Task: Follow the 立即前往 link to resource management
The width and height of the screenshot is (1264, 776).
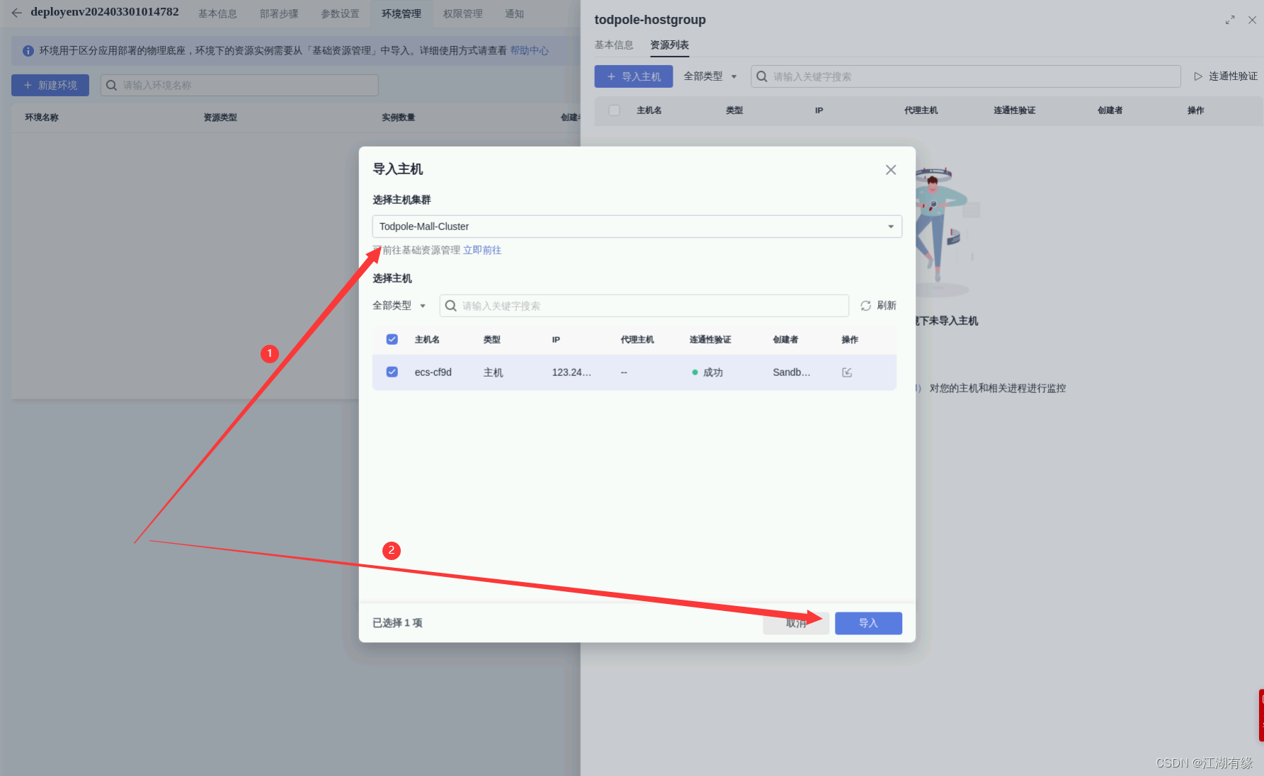Action: (482, 249)
